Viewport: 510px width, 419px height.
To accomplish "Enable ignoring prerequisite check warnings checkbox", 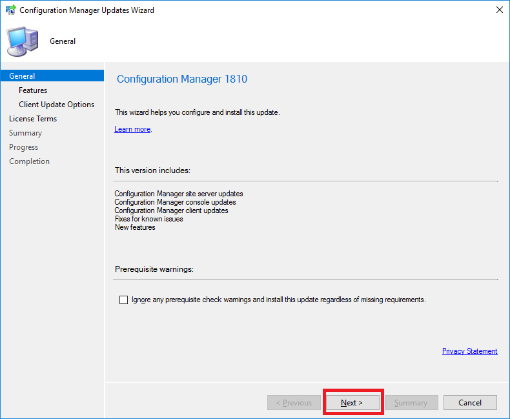I will [x=123, y=300].
